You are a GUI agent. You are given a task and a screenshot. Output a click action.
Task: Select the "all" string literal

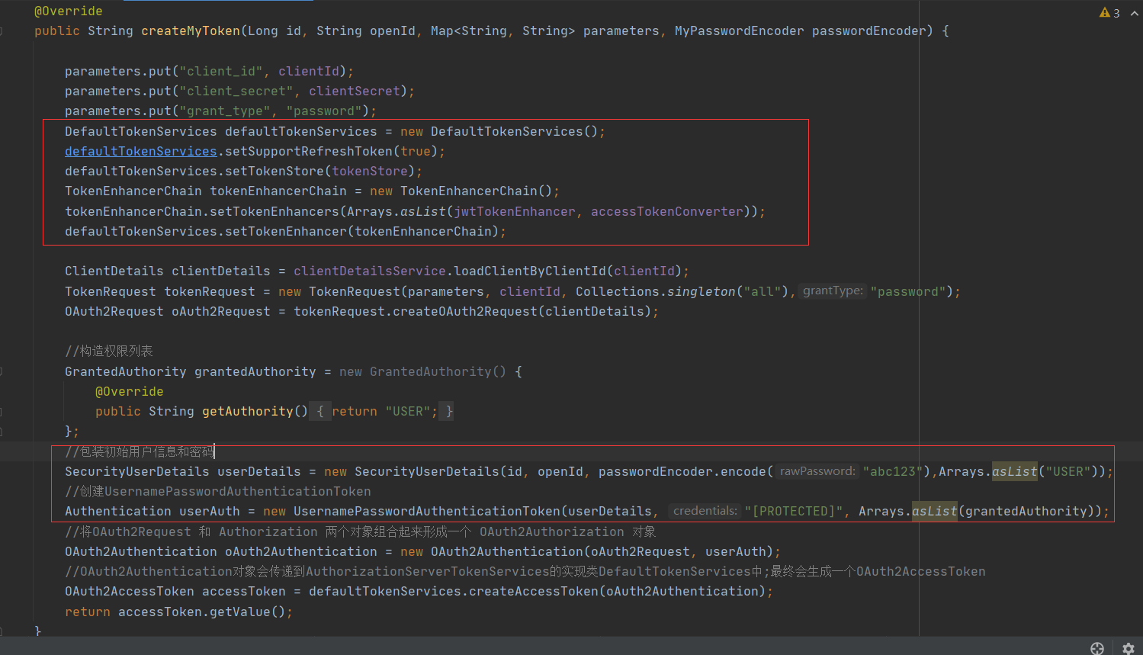763,291
